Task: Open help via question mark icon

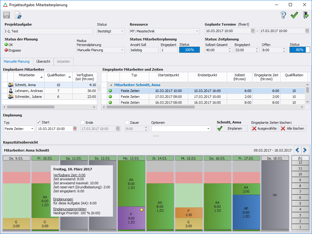Action: pos(283,15)
